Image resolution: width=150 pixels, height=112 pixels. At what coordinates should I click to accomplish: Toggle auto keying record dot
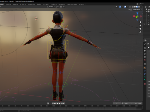[x=48, y=103]
